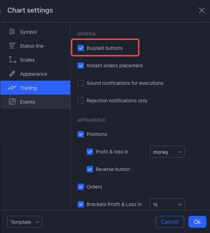
Task: Close the Chart settings dialog
Action: (202, 11)
